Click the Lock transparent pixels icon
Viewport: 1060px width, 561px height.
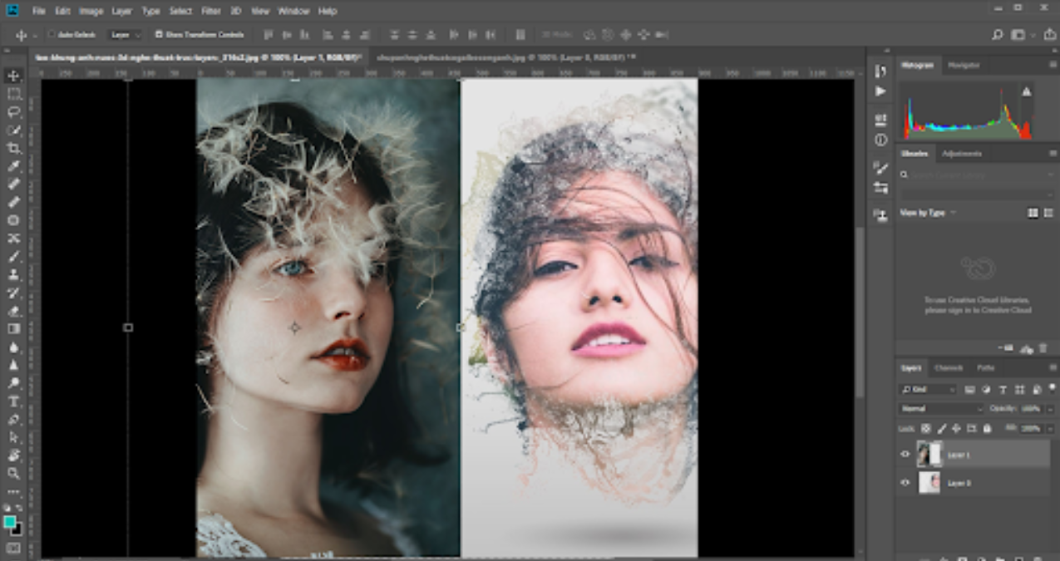[x=926, y=429]
